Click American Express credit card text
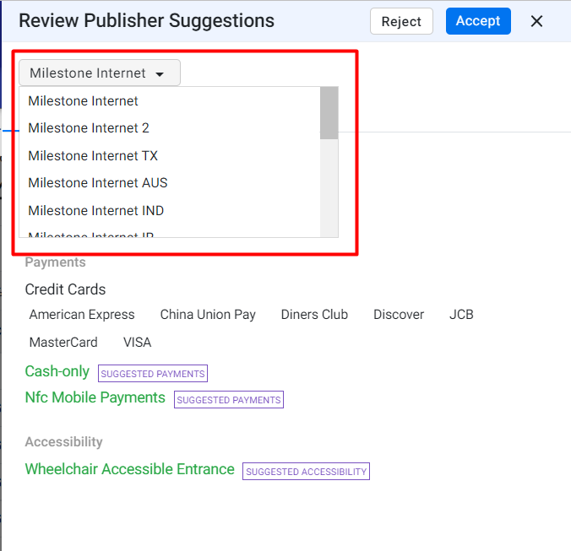Screen dimensions: 571x551 pos(82,315)
